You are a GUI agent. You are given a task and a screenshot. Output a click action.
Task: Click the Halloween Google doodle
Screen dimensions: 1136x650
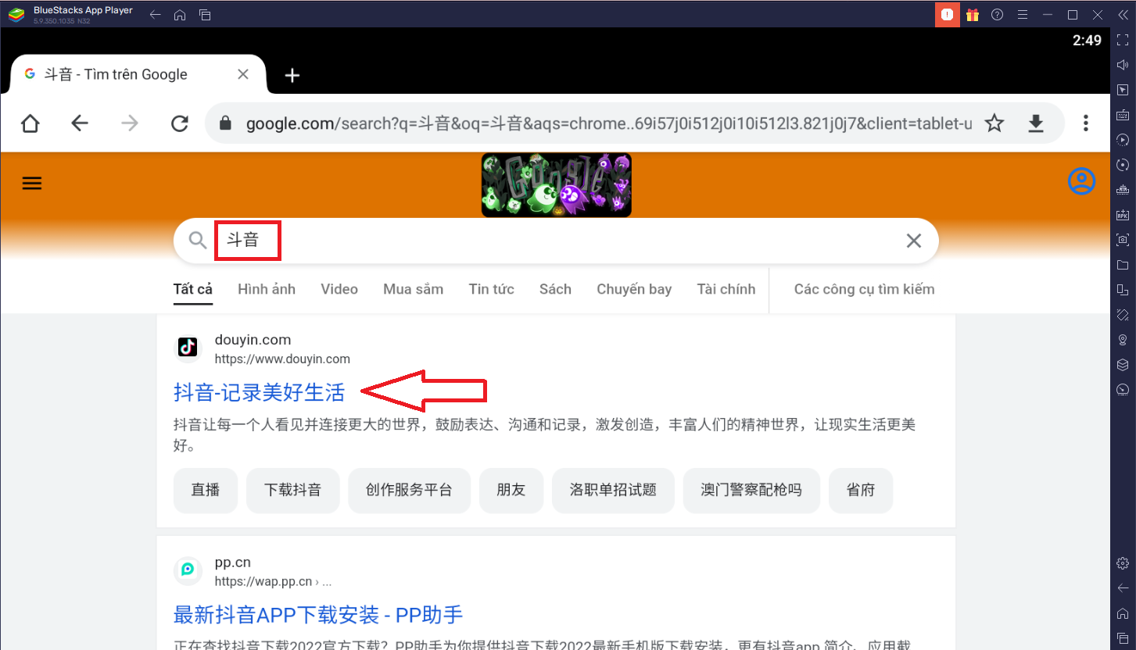click(x=556, y=185)
